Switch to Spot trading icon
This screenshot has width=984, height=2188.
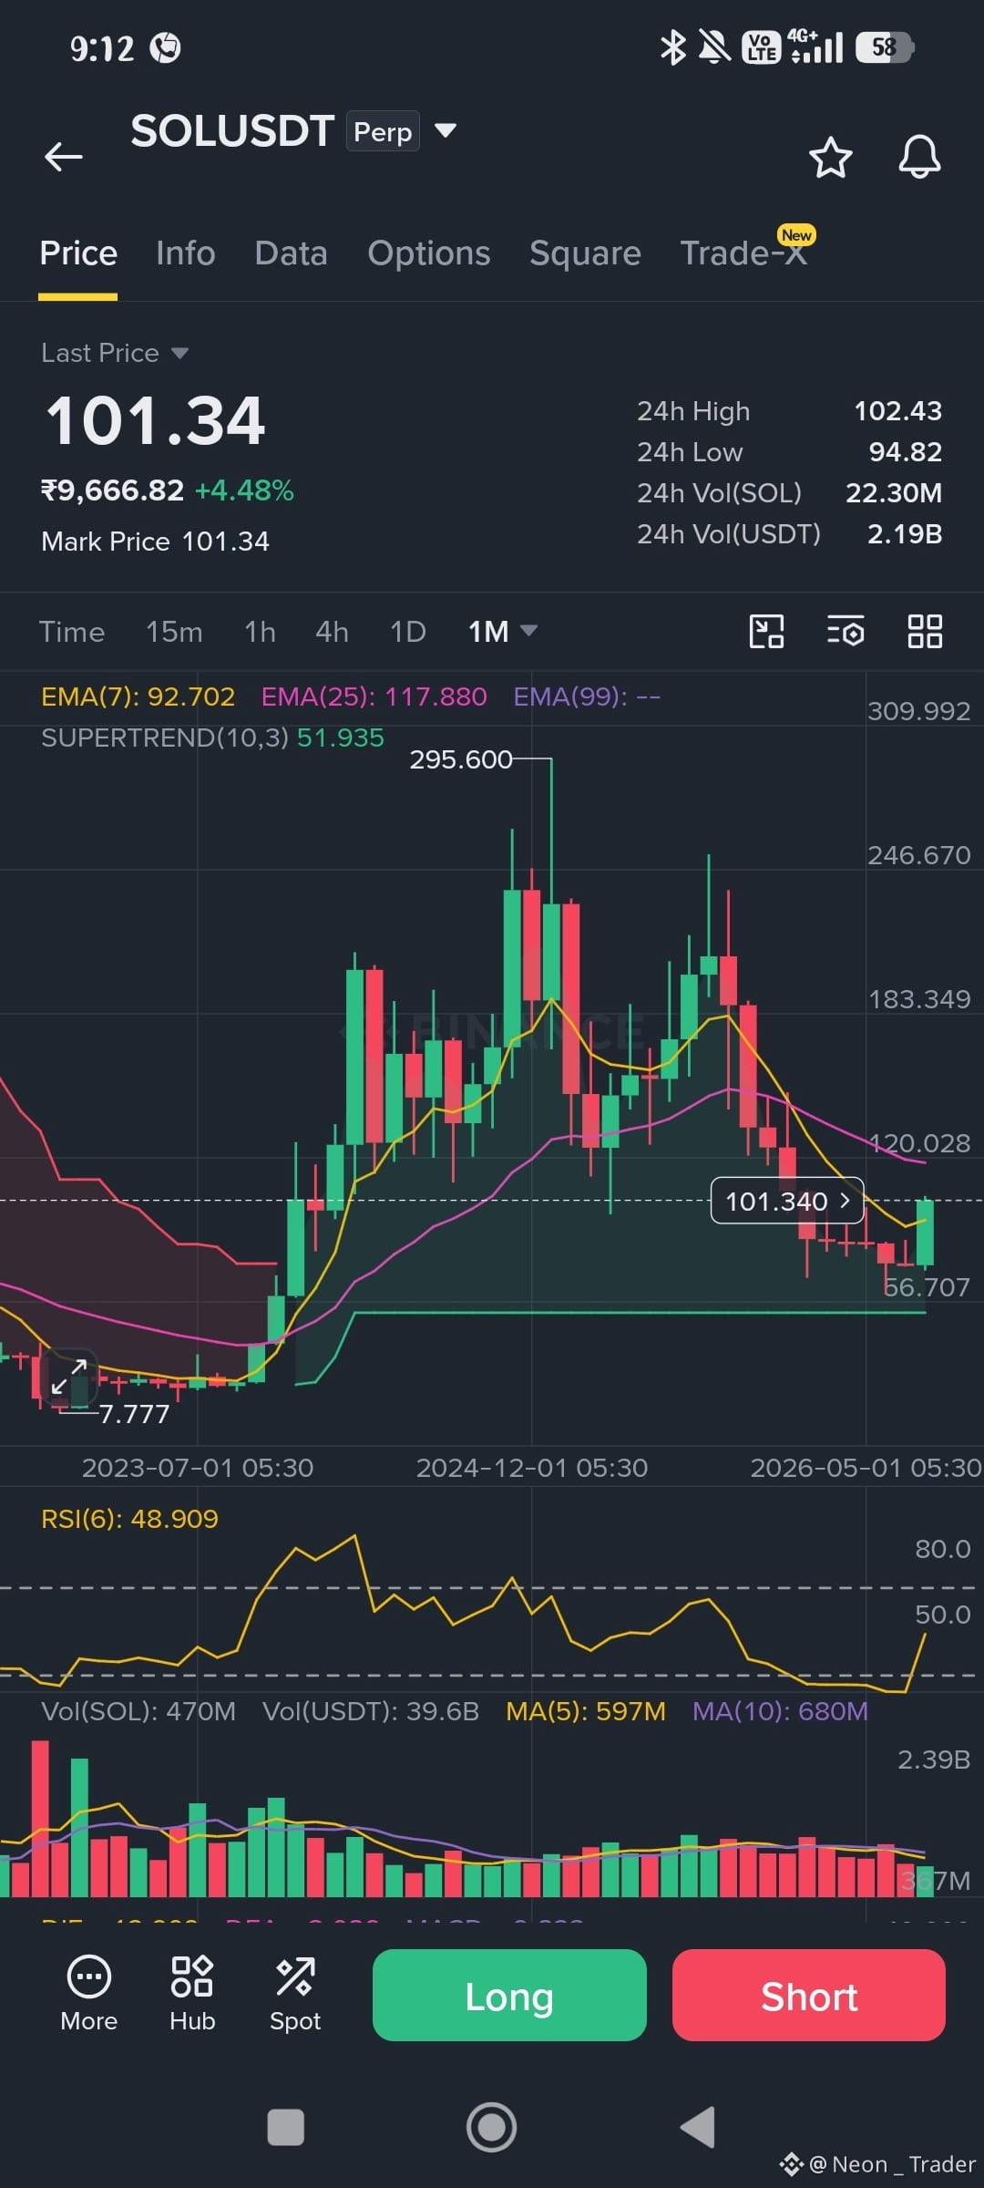[295, 1993]
